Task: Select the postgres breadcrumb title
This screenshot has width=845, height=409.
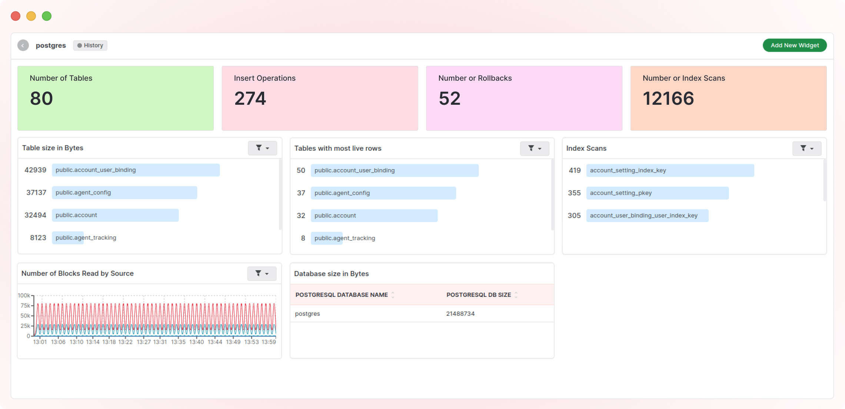Action: pos(51,45)
